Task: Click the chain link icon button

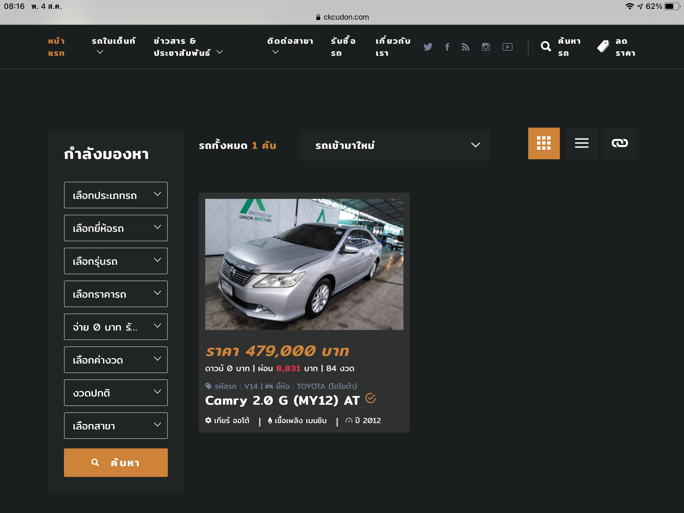Action: [x=620, y=143]
